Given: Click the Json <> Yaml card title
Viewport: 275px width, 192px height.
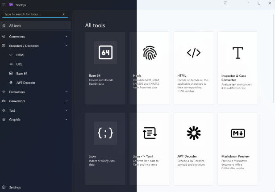Looking at the screenshot, I should point(143,156).
